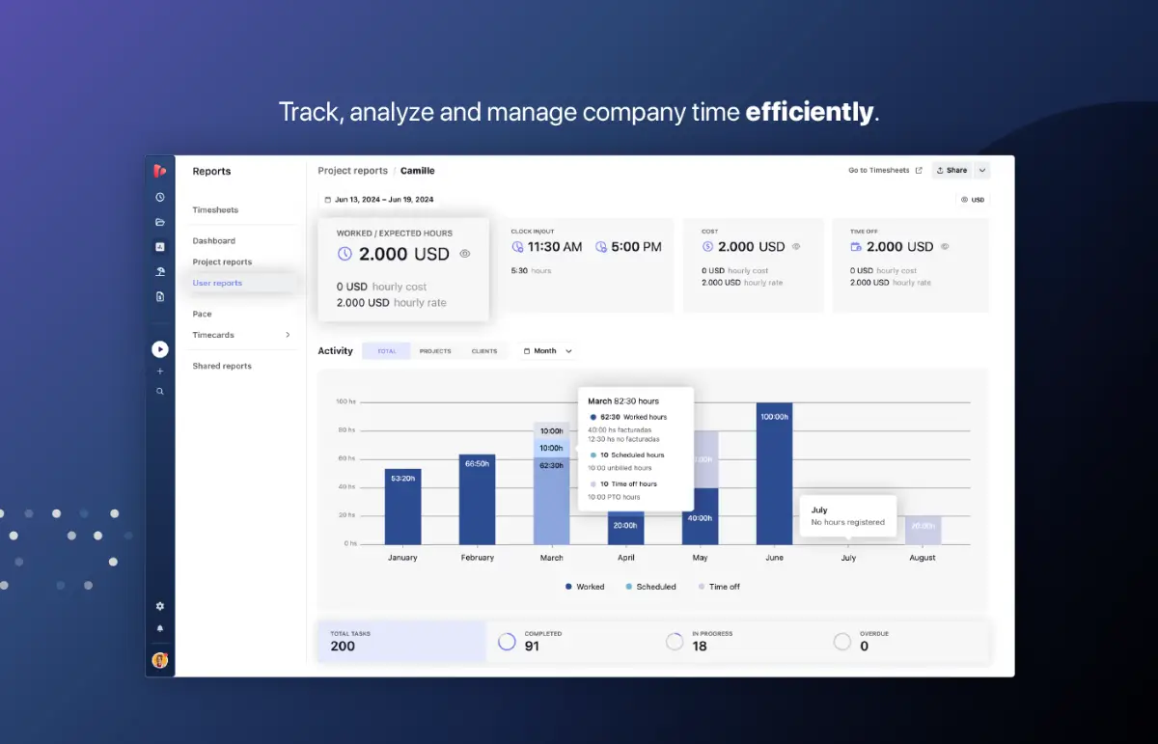Toggle eye icon on Worked/Expected Hours card
This screenshot has height=744, width=1158.
click(465, 254)
